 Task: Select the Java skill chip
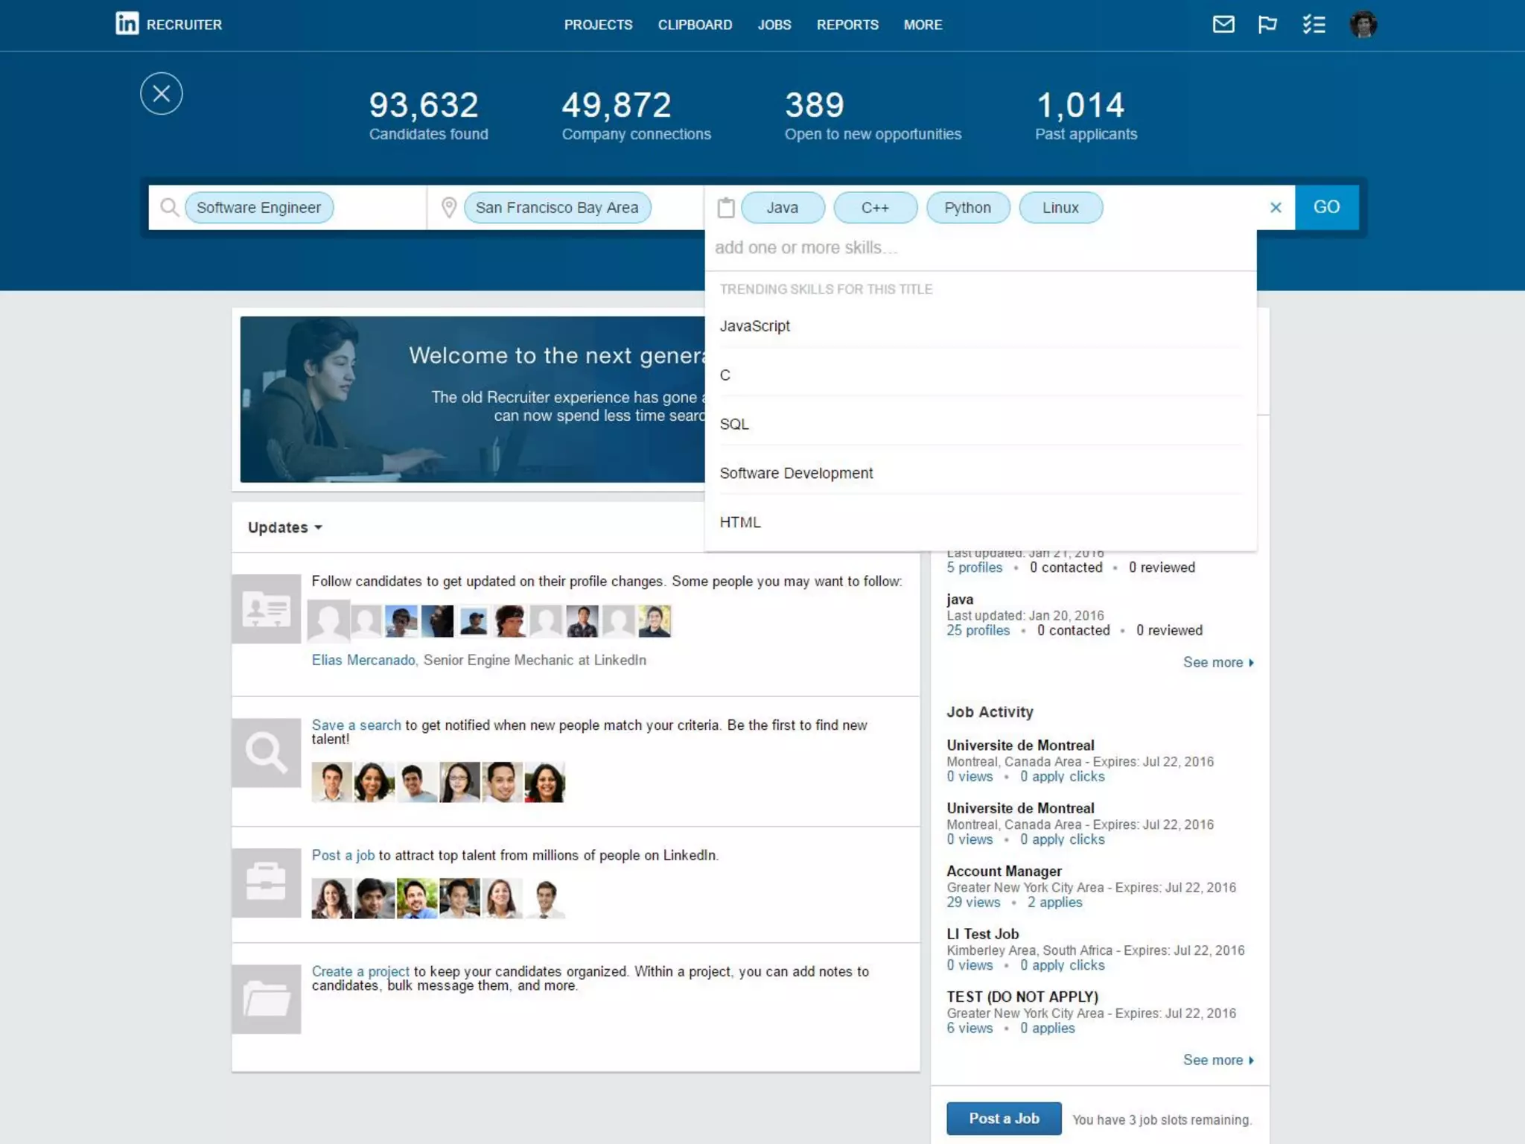click(x=783, y=208)
